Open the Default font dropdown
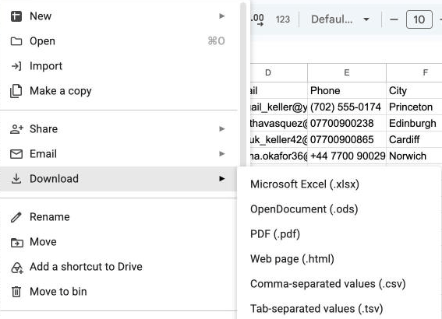The width and height of the screenshot is (442, 319). (340, 19)
